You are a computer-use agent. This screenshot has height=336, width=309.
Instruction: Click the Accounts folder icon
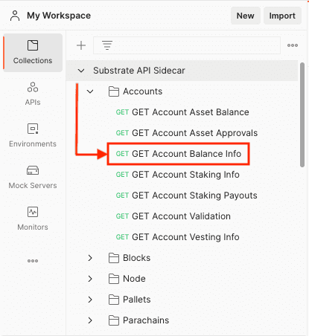114,91
